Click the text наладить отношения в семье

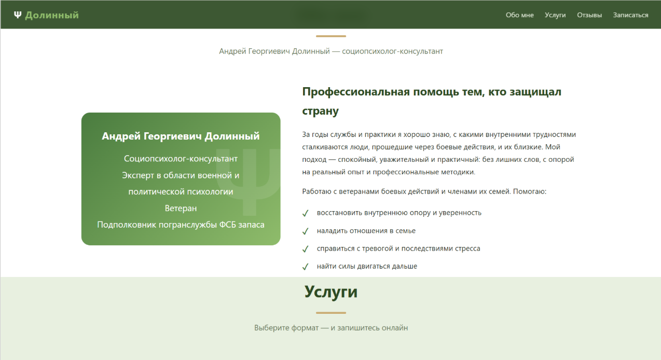click(366, 231)
